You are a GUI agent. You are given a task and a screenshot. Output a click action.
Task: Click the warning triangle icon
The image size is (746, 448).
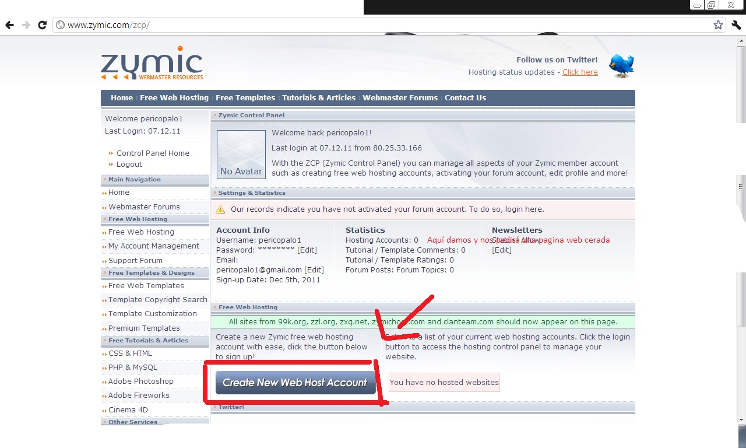tap(220, 209)
